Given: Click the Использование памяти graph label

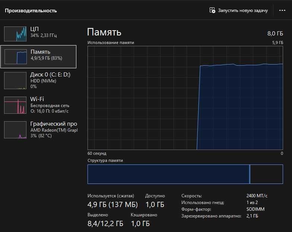Looking at the screenshot, I should click(x=111, y=43).
